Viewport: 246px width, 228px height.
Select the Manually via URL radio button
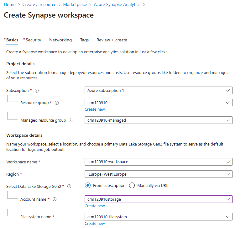pos(132,185)
